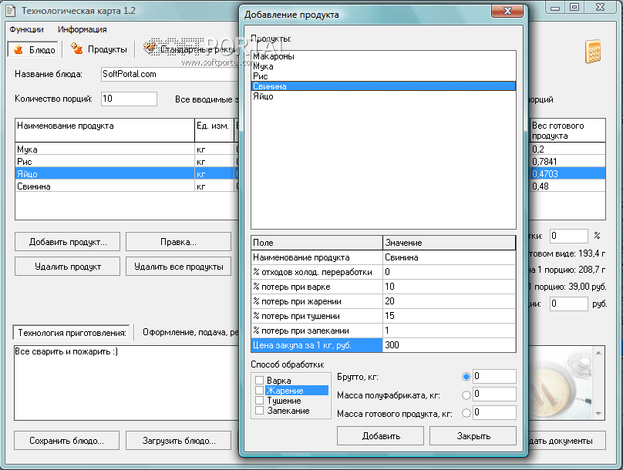Check the Жарение processing method

(x=259, y=391)
